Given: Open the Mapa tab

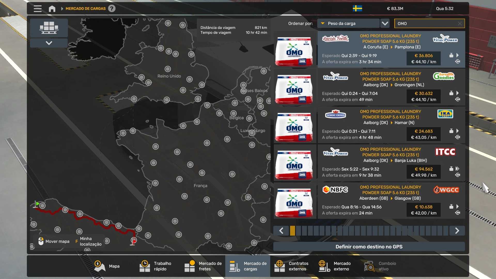Looking at the screenshot, I should 106,266.
